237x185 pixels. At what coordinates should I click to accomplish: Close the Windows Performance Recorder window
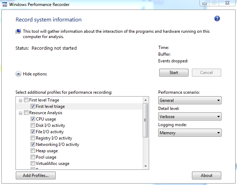click(x=227, y=3)
